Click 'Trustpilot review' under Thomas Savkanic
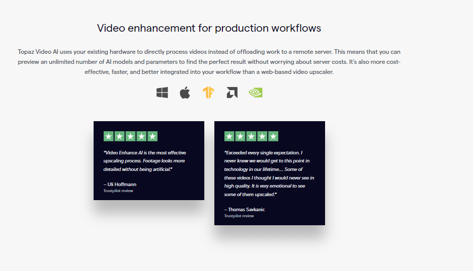 (239, 216)
